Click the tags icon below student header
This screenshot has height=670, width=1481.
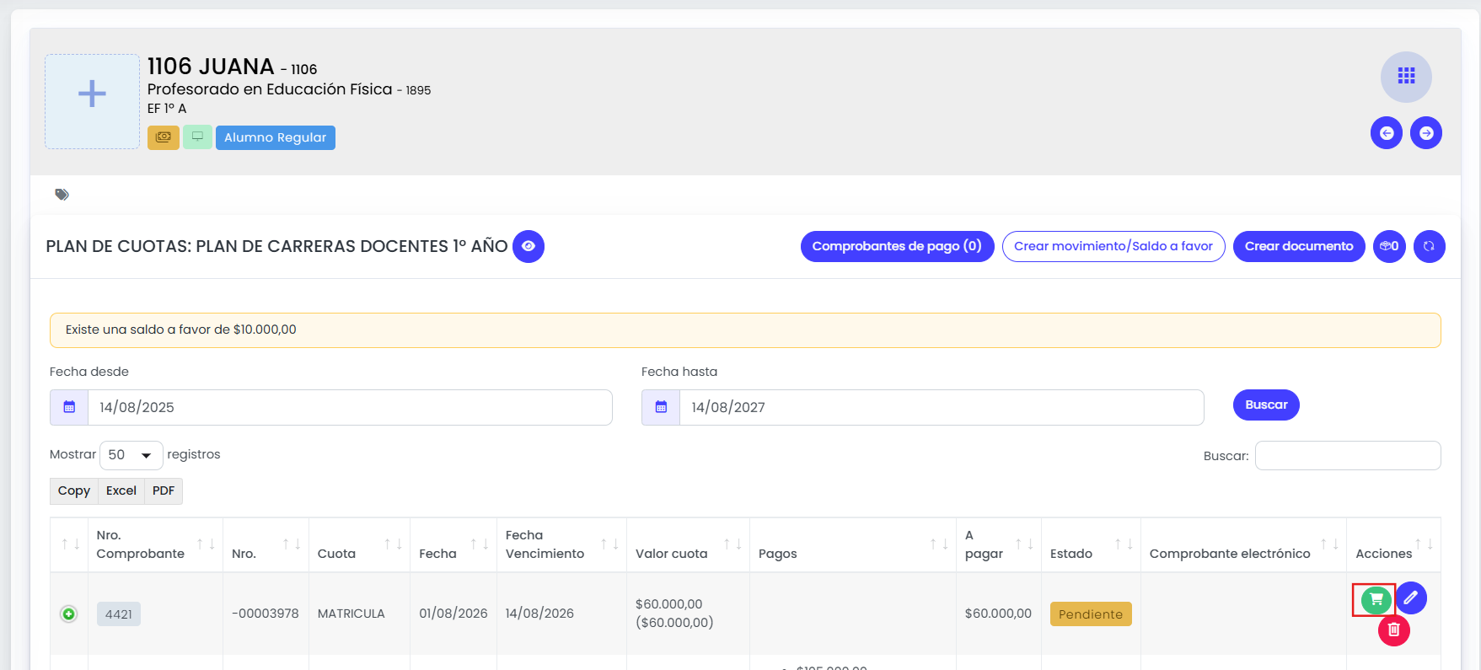click(62, 195)
